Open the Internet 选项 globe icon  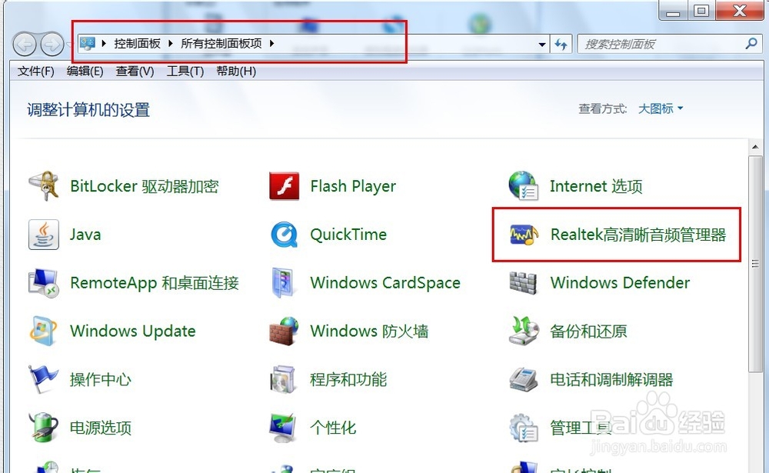tap(523, 186)
